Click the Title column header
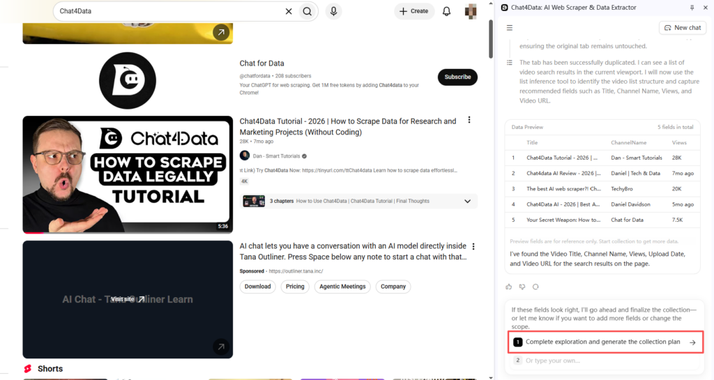This screenshot has width=714, height=380. pyautogui.click(x=532, y=142)
